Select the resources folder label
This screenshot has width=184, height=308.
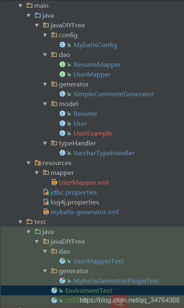tap(57, 163)
